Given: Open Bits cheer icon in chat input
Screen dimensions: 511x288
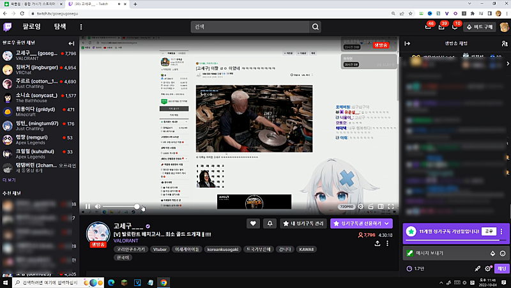Looking at the screenshot, I should coord(492,253).
